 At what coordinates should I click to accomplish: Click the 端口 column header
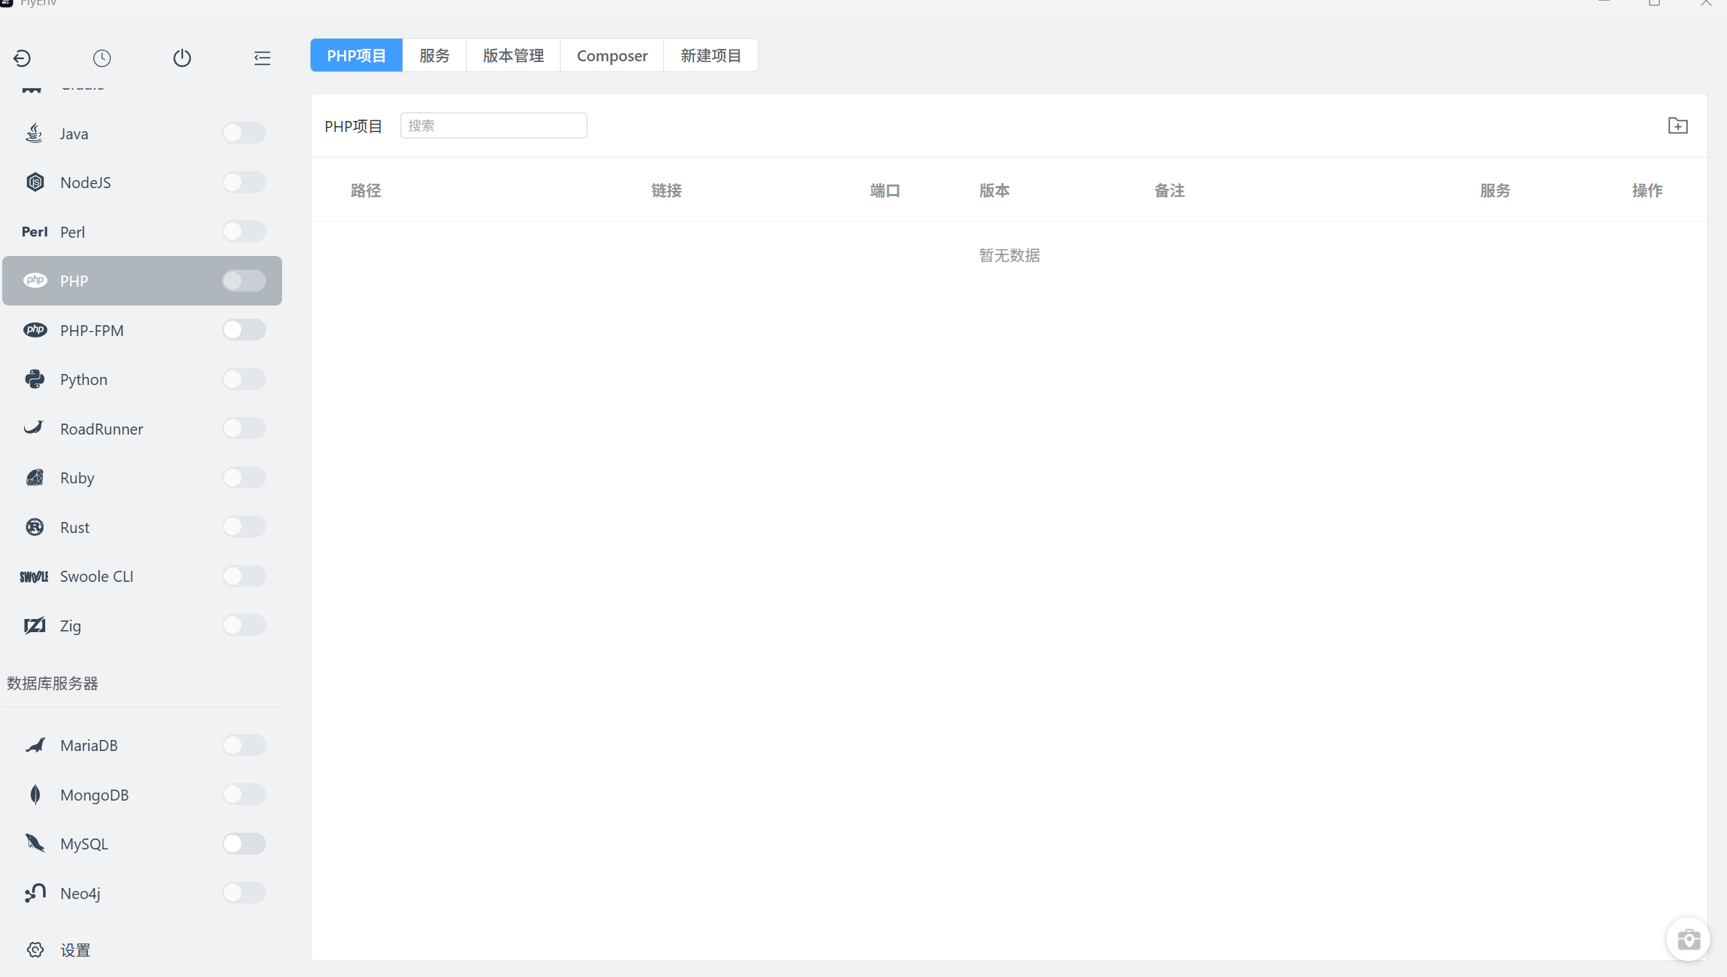(885, 190)
